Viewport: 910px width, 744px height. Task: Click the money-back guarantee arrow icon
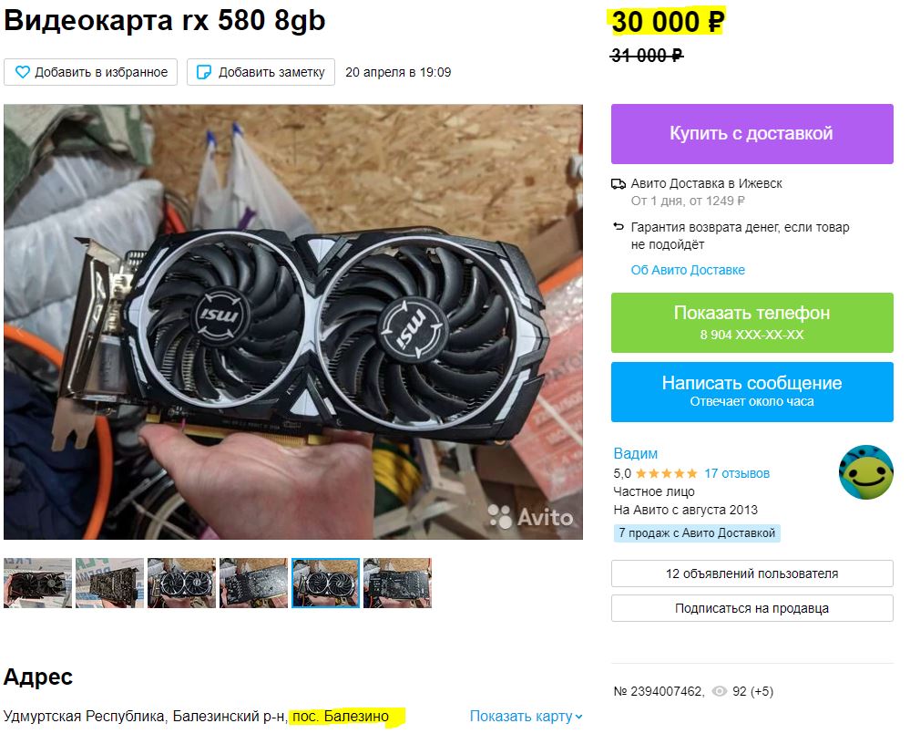[x=619, y=226]
